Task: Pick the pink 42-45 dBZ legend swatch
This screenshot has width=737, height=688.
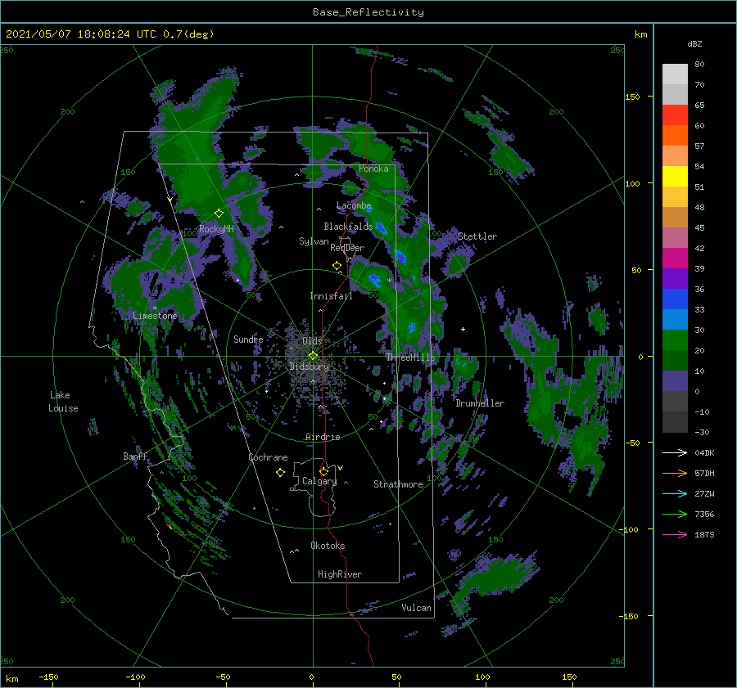Action: (x=675, y=238)
